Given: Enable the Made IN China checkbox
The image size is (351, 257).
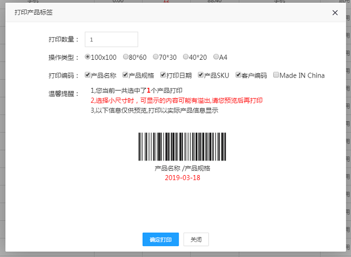Looking at the screenshot, I should coord(276,75).
